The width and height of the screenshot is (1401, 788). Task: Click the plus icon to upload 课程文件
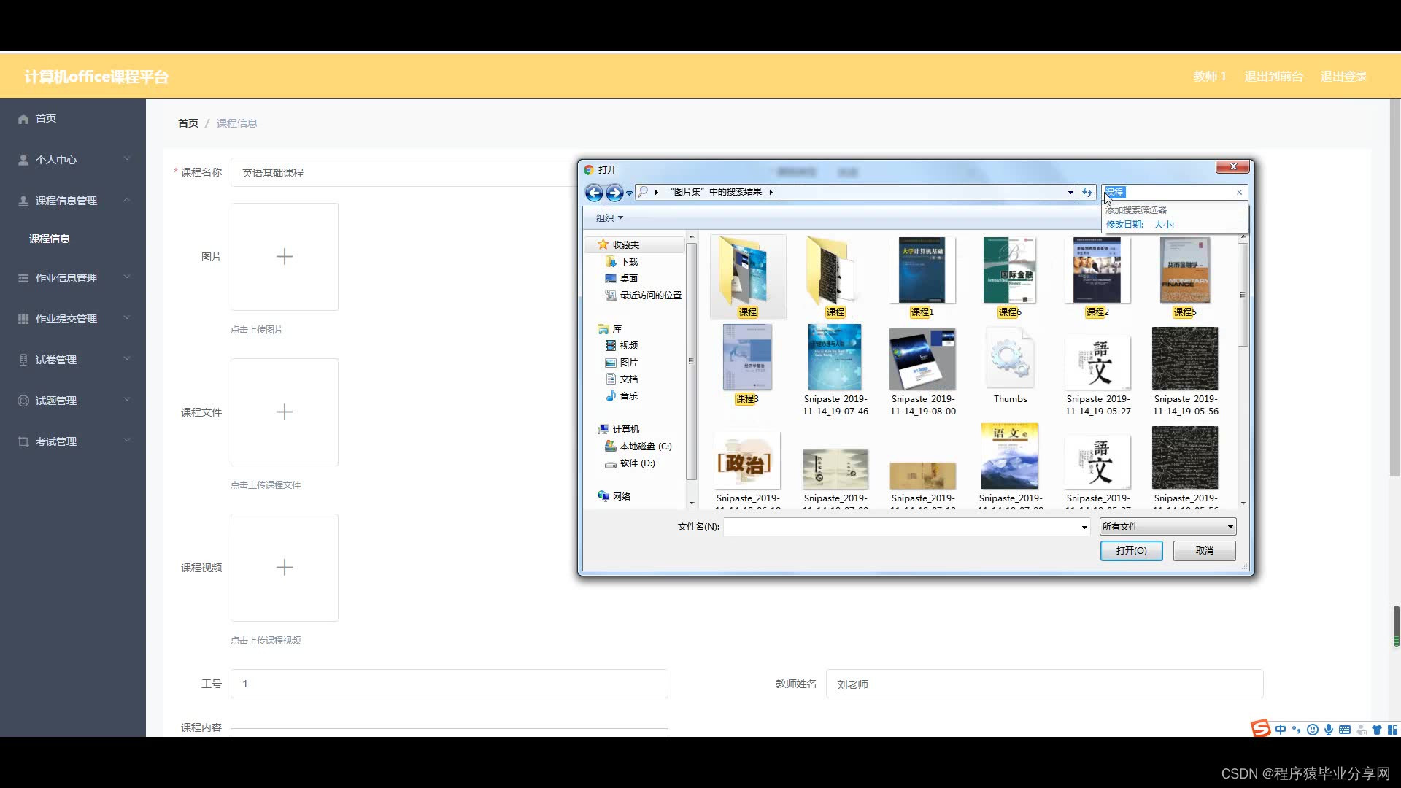click(x=285, y=412)
